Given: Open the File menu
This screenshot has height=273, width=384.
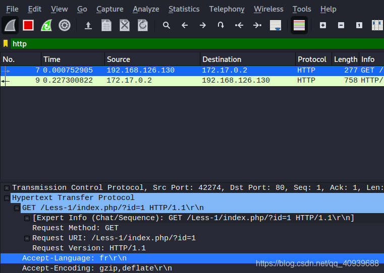Looking at the screenshot, I should tap(12, 9).
